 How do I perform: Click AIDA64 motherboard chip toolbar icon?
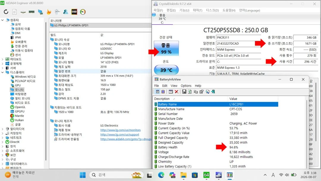23,12
